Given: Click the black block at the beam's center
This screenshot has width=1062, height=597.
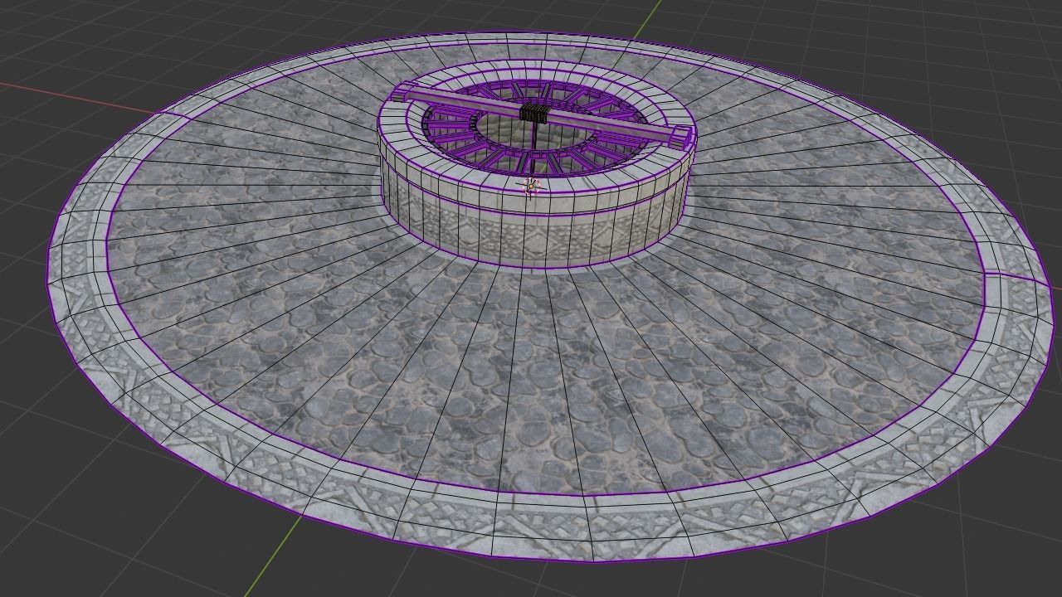Looking at the screenshot, I should [x=535, y=114].
